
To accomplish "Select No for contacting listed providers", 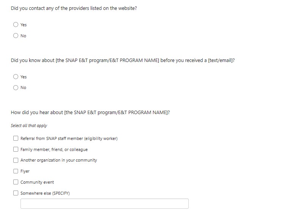I will [16, 36].
